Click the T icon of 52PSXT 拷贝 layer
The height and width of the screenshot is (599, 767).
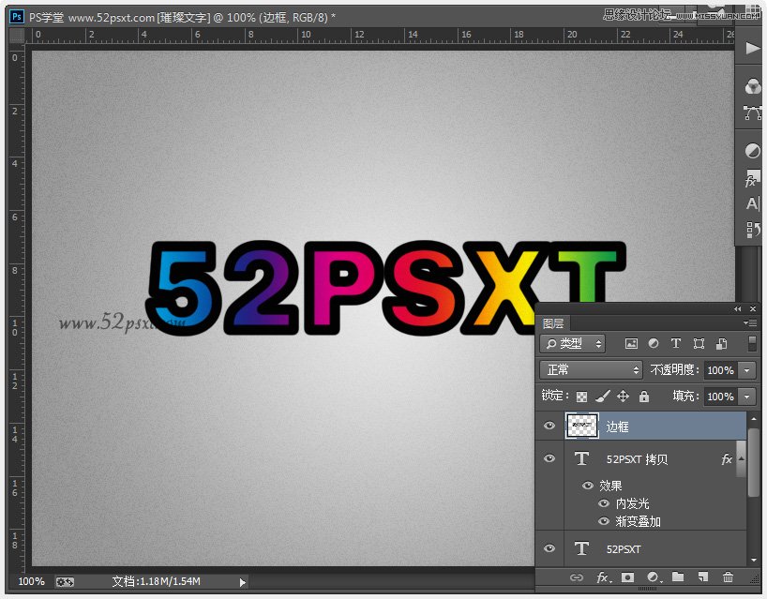(x=581, y=458)
